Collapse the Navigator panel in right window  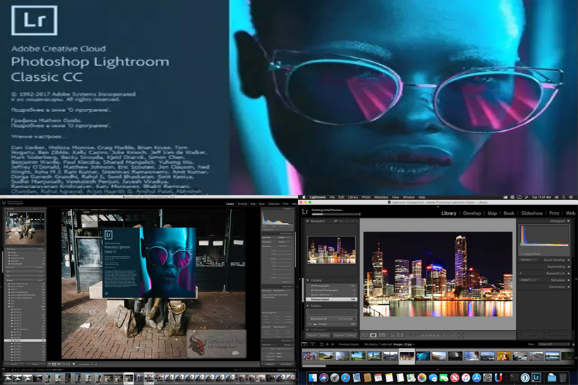click(x=308, y=221)
